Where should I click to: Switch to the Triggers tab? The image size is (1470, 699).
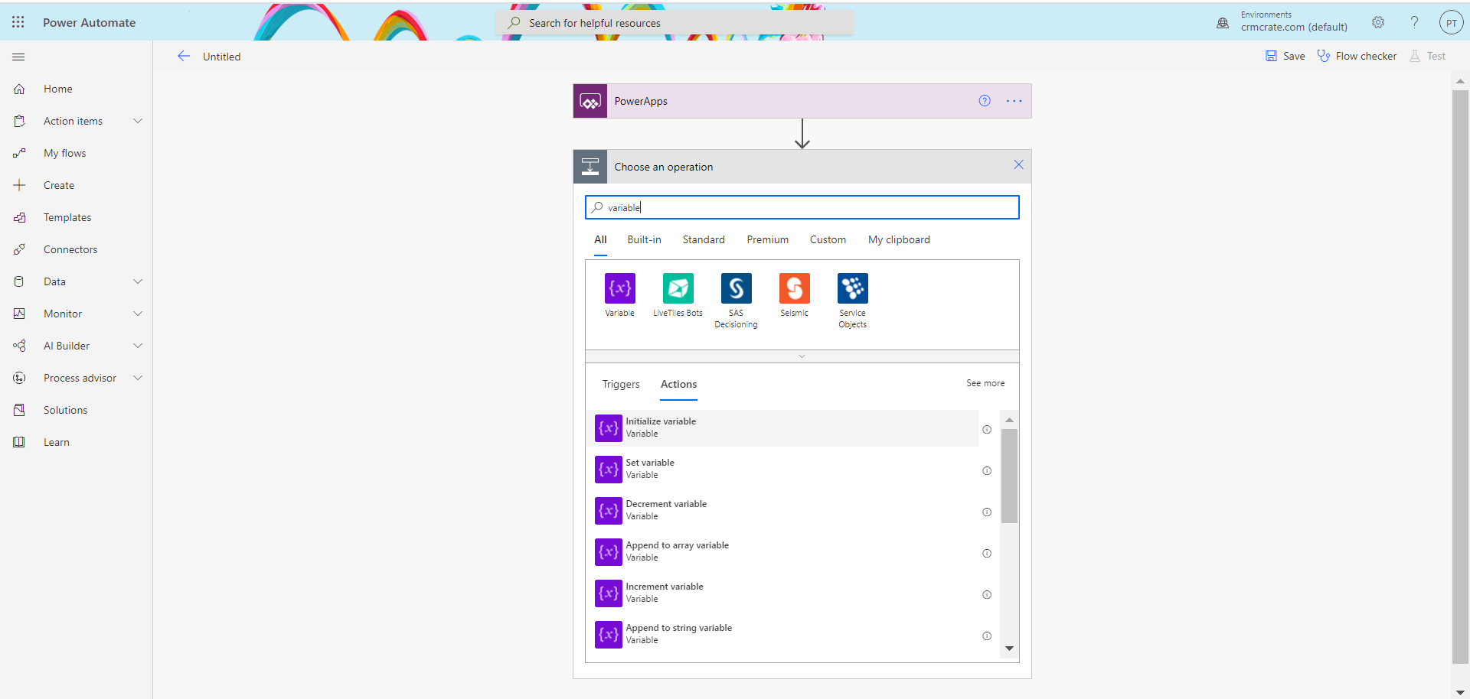point(620,384)
